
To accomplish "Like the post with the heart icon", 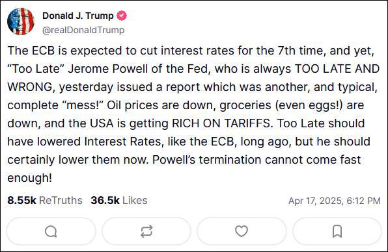I will click(242, 231).
